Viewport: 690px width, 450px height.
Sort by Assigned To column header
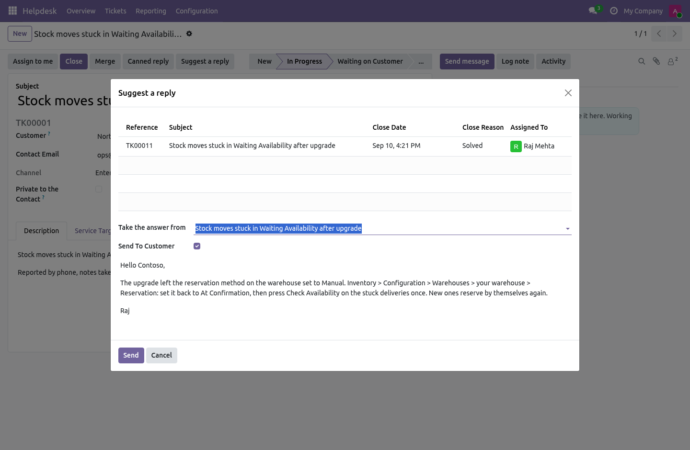529,127
